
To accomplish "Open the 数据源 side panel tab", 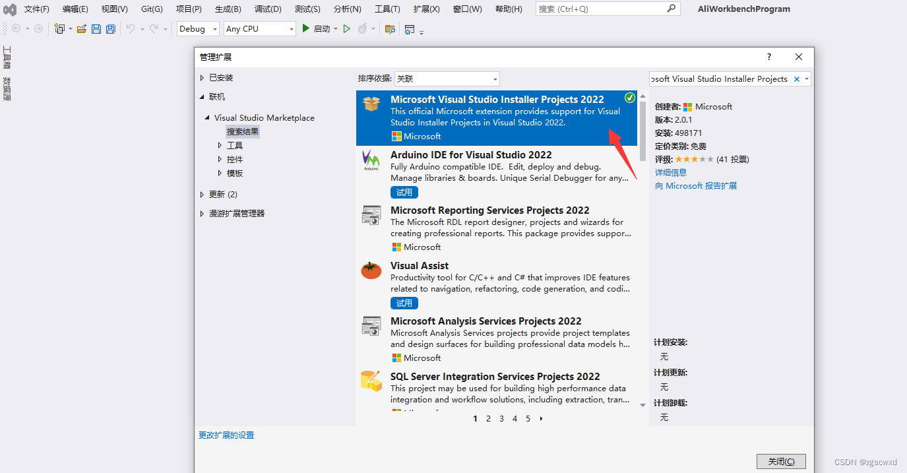I will coord(7,88).
